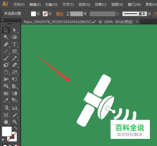Select the Paintbrush tool
The image size is (157, 146).
tap(6, 58)
